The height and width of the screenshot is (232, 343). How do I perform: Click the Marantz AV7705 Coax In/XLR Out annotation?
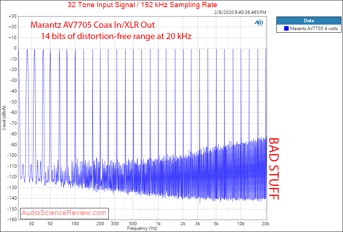click(x=93, y=25)
